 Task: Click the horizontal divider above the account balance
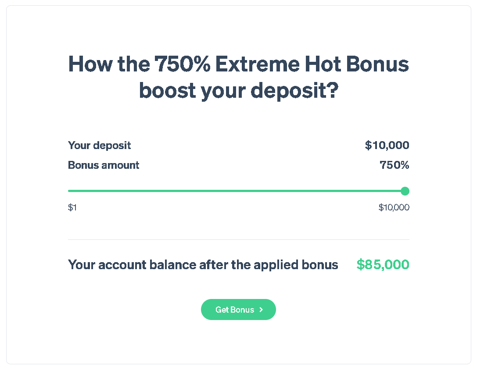pos(238,240)
